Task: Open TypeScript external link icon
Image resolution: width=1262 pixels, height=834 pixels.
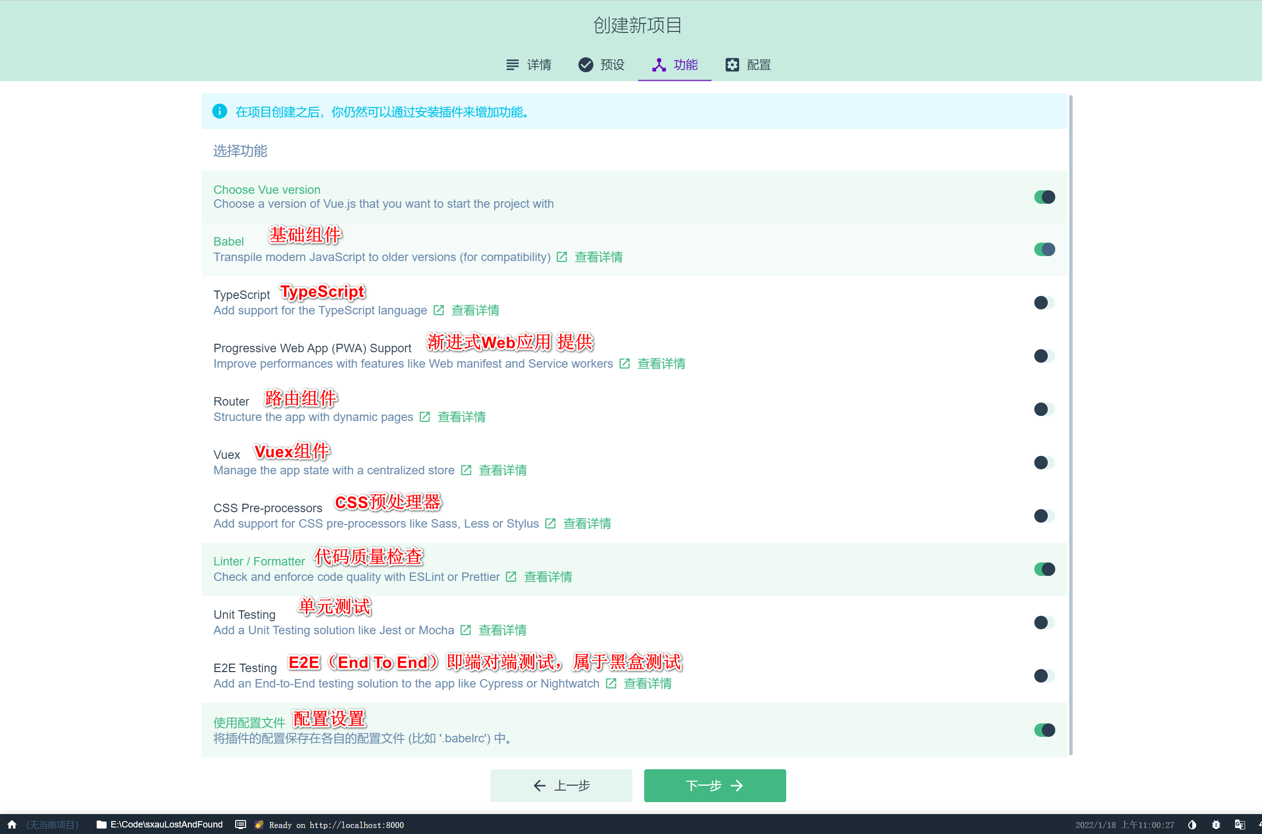Action: (438, 310)
